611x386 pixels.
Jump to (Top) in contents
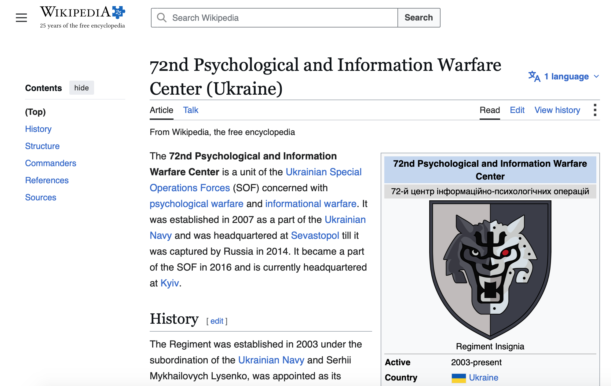tap(35, 112)
